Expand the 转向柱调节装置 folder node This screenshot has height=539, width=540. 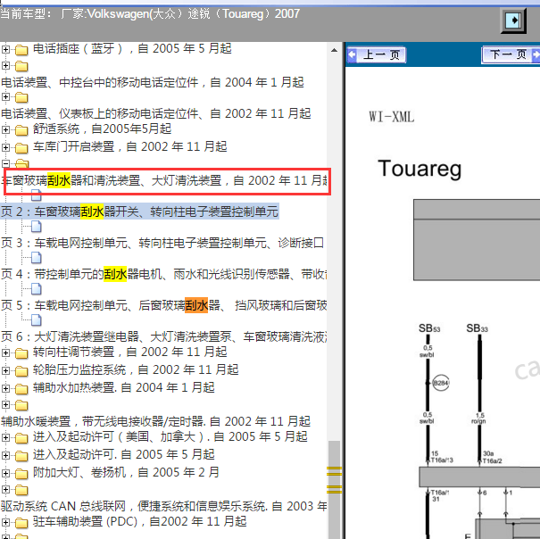(x=5, y=352)
